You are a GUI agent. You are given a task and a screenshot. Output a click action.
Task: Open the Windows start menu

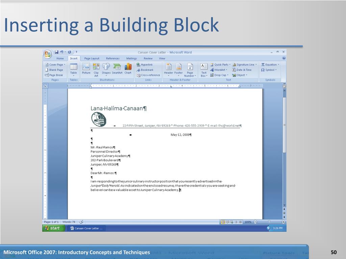click(53, 228)
